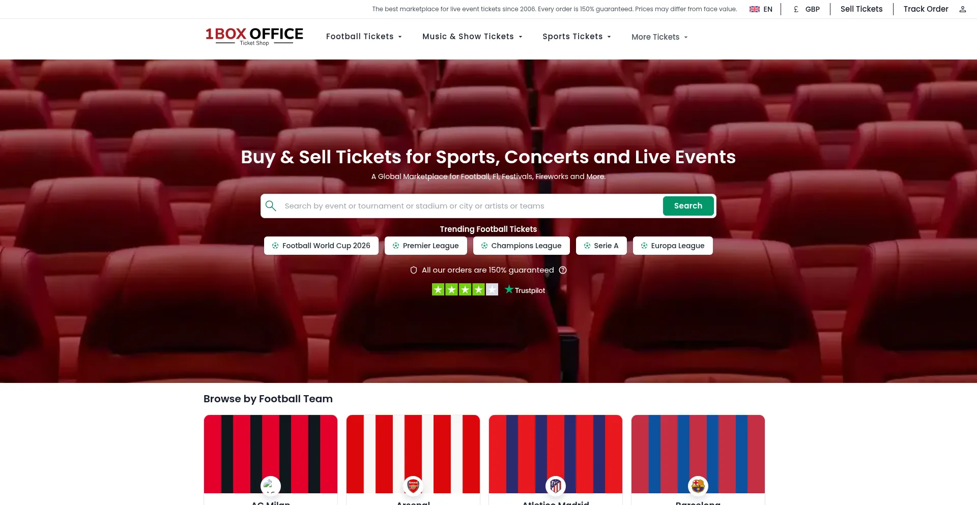Click the 'Browse by Football Team' heading
The image size is (977, 505).
point(268,399)
